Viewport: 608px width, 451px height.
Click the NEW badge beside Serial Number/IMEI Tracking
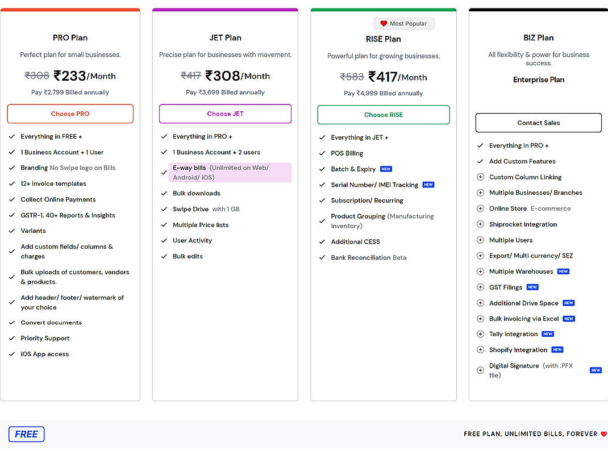[428, 185]
